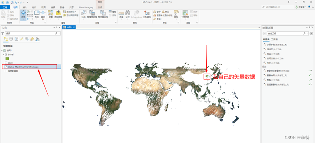Open the Project (工程) tab

[x=5, y=7]
